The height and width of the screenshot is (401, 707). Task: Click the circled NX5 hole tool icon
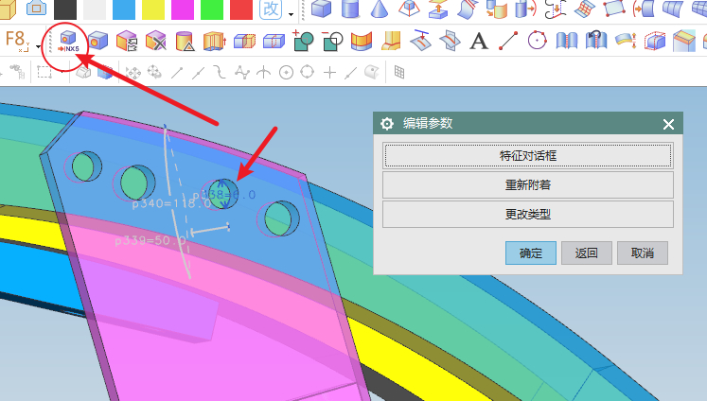(68, 42)
